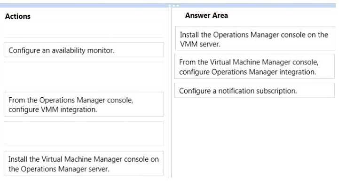Select "From the Virtual Machine Manager console" answer step

click(x=254, y=66)
